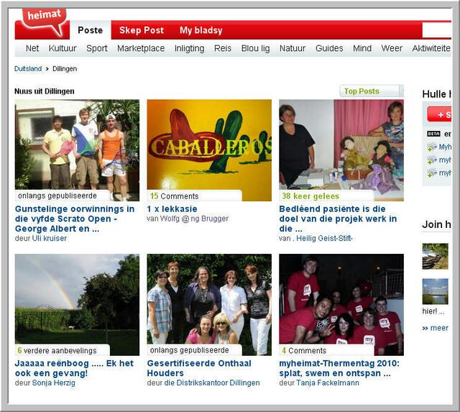Click the 4 Comments label
This screenshot has height=412, width=460.
click(x=304, y=350)
